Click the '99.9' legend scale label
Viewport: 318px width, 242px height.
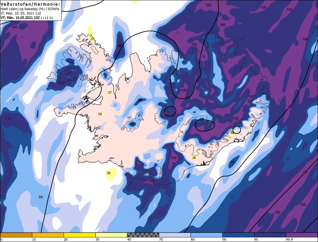point(289,239)
